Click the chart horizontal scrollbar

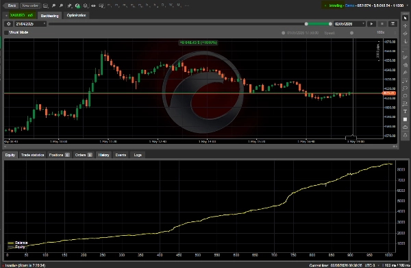click(x=201, y=146)
